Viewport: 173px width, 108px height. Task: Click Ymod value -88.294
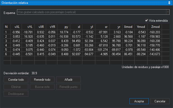[141, 54]
